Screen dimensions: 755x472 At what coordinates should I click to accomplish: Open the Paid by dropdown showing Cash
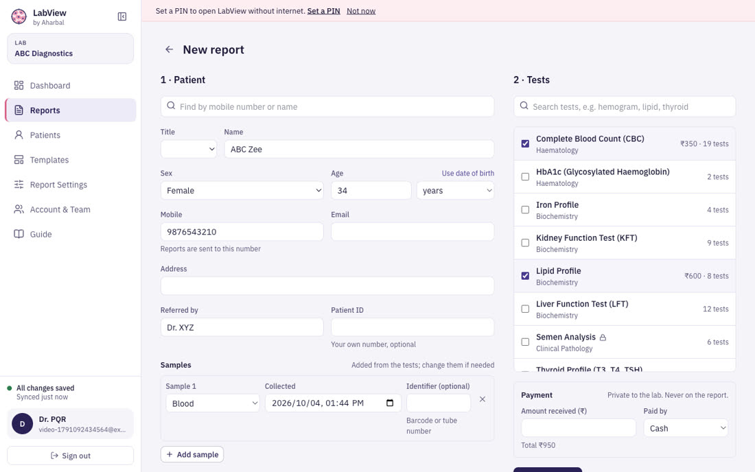coord(686,428)
